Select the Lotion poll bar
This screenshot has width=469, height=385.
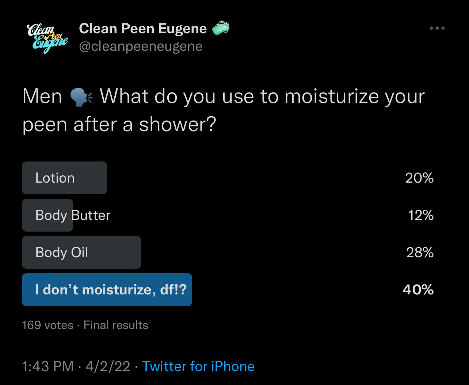click(x=64, y=178)
